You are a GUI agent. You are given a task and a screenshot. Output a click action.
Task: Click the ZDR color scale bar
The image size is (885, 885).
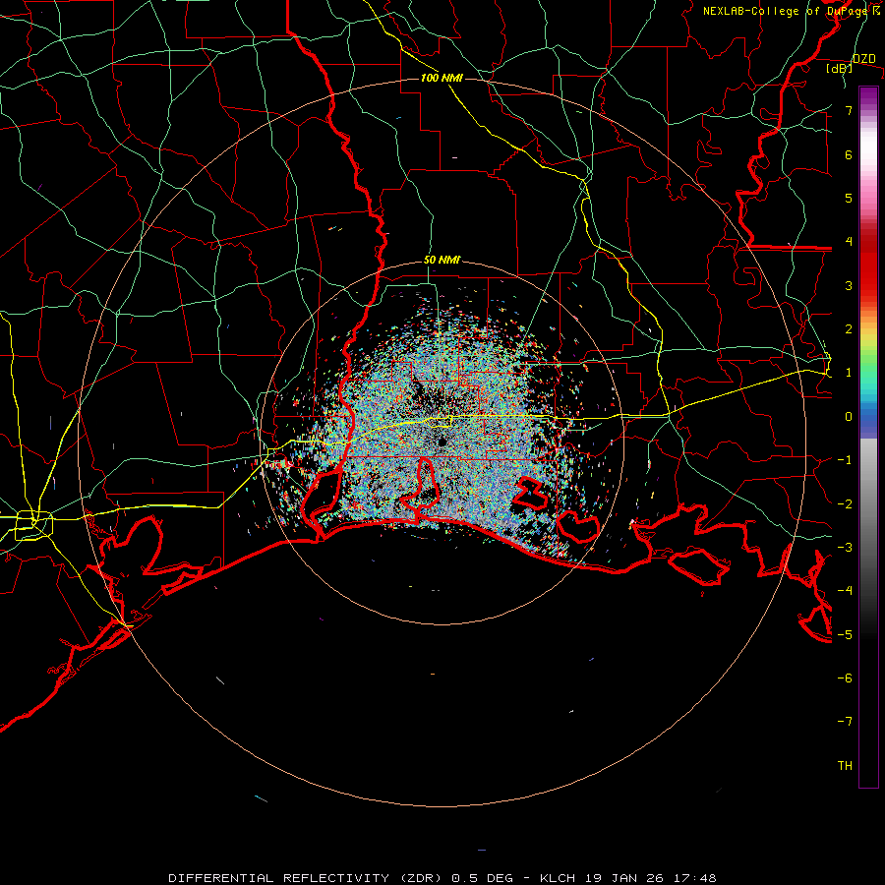tap(868, 437)
